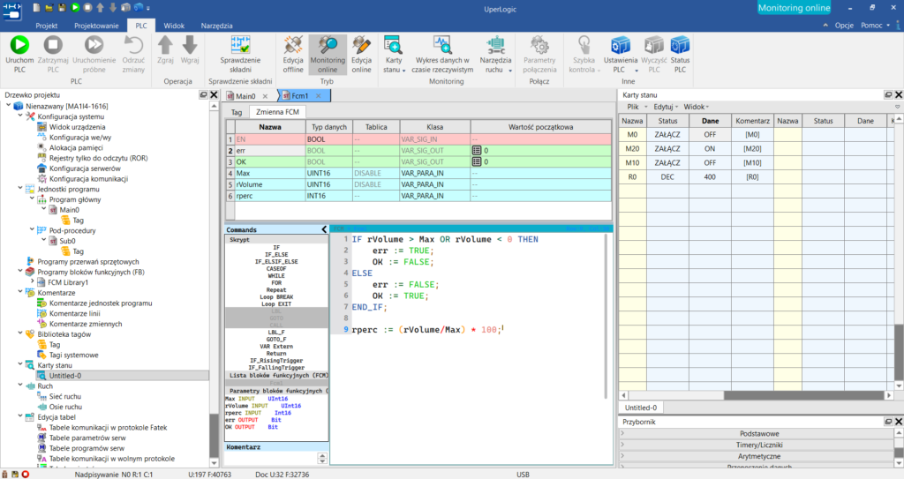Run Sprawdzenie składni syntax check

(x=240, y=45)
